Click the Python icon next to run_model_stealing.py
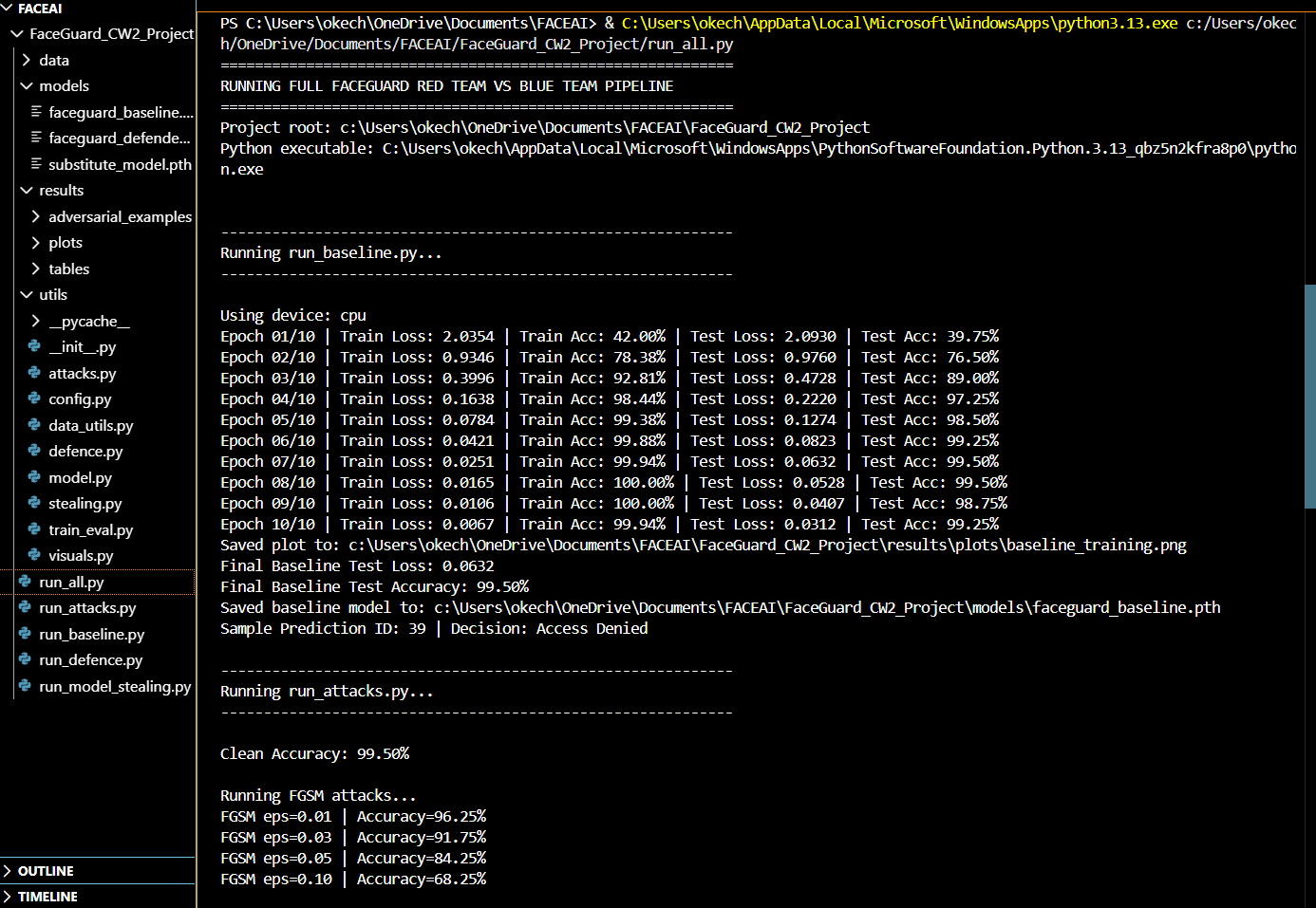This screenshot has width=1316, height=908. tap(26, 686)
